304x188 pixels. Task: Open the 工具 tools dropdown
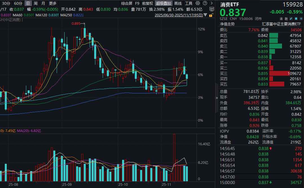(189, 4)
